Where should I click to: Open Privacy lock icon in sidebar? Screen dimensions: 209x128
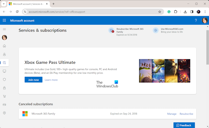[x=4, y=88]
